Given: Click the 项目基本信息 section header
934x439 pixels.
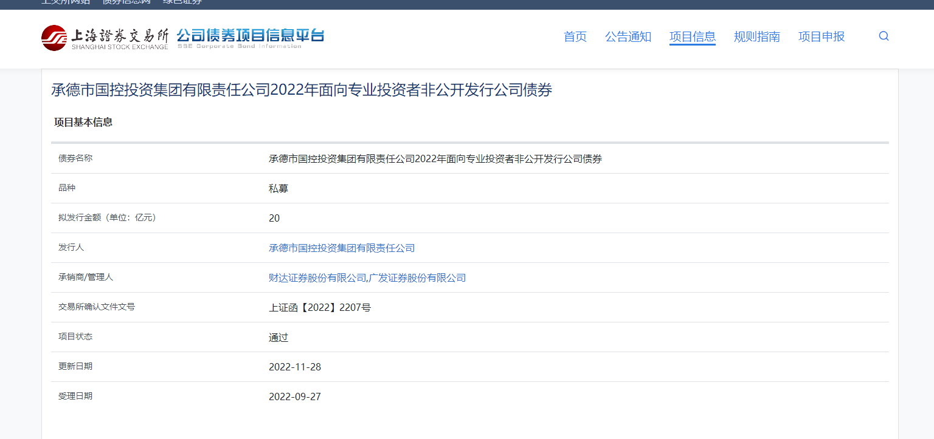Looking at the screenshot, I should 83,122.
